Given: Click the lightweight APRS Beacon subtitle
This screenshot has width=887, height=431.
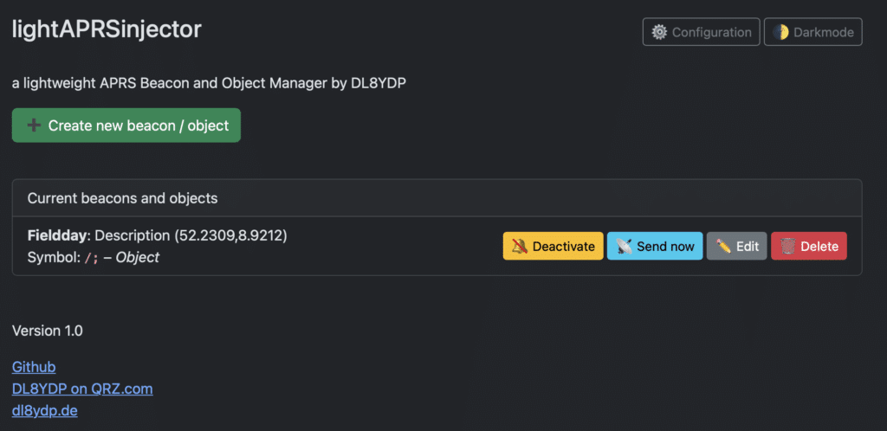Looking at the screenshot, I should point(210,83).
